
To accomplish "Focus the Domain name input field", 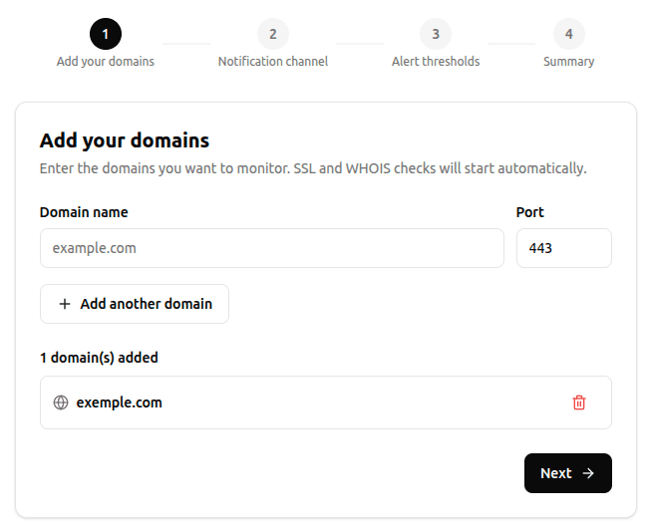I will point(271,248).
